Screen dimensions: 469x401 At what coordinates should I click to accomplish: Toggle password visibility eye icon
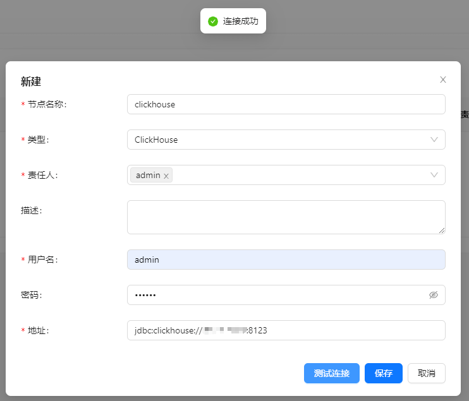(434, 295)
